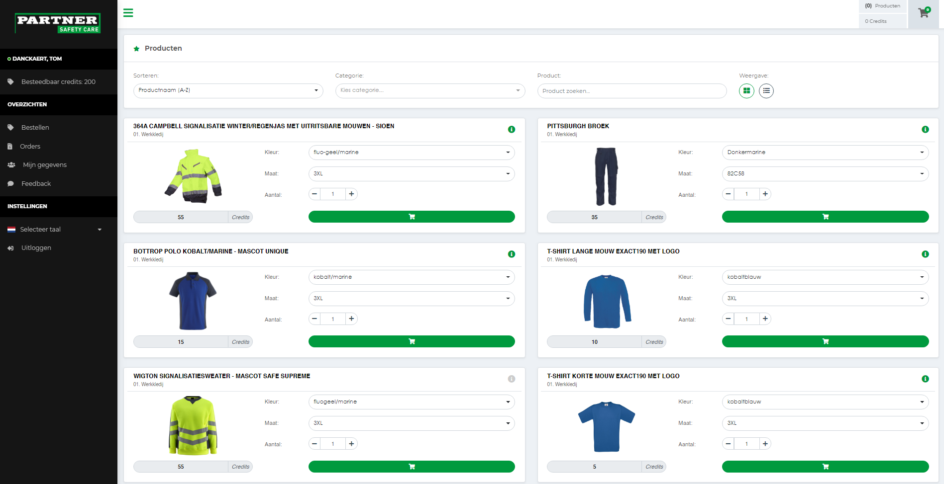
Task: Show info for 364A Campbell jacket
Action: [x=512, y=129]
